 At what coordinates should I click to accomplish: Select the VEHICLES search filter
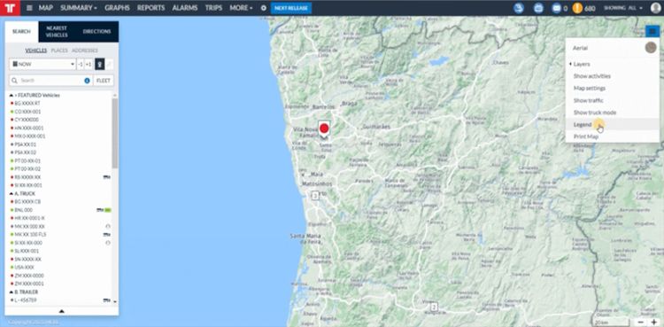pyautogui.click(x=36, y=51)
